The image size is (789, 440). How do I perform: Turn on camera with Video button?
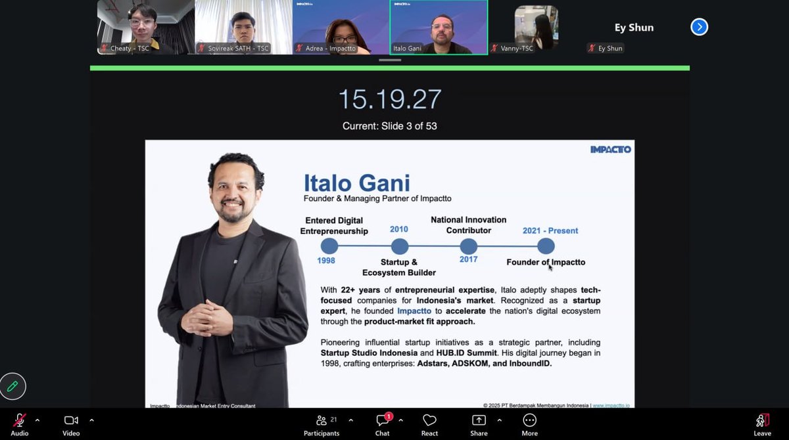(71, 424)
